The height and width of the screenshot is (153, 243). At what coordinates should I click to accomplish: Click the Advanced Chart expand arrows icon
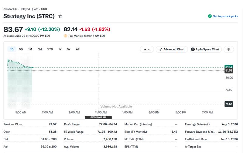[161, 49]
